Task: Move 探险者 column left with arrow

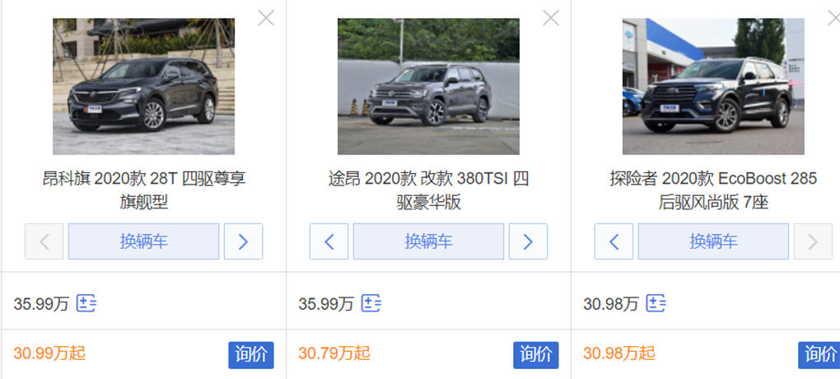Action: 614,241
